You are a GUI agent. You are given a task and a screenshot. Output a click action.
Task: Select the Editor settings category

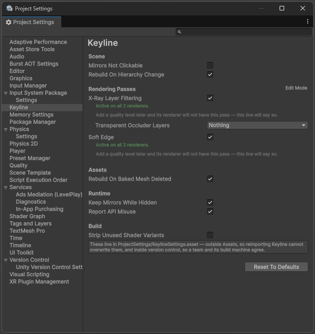click(x=17, y=71)
